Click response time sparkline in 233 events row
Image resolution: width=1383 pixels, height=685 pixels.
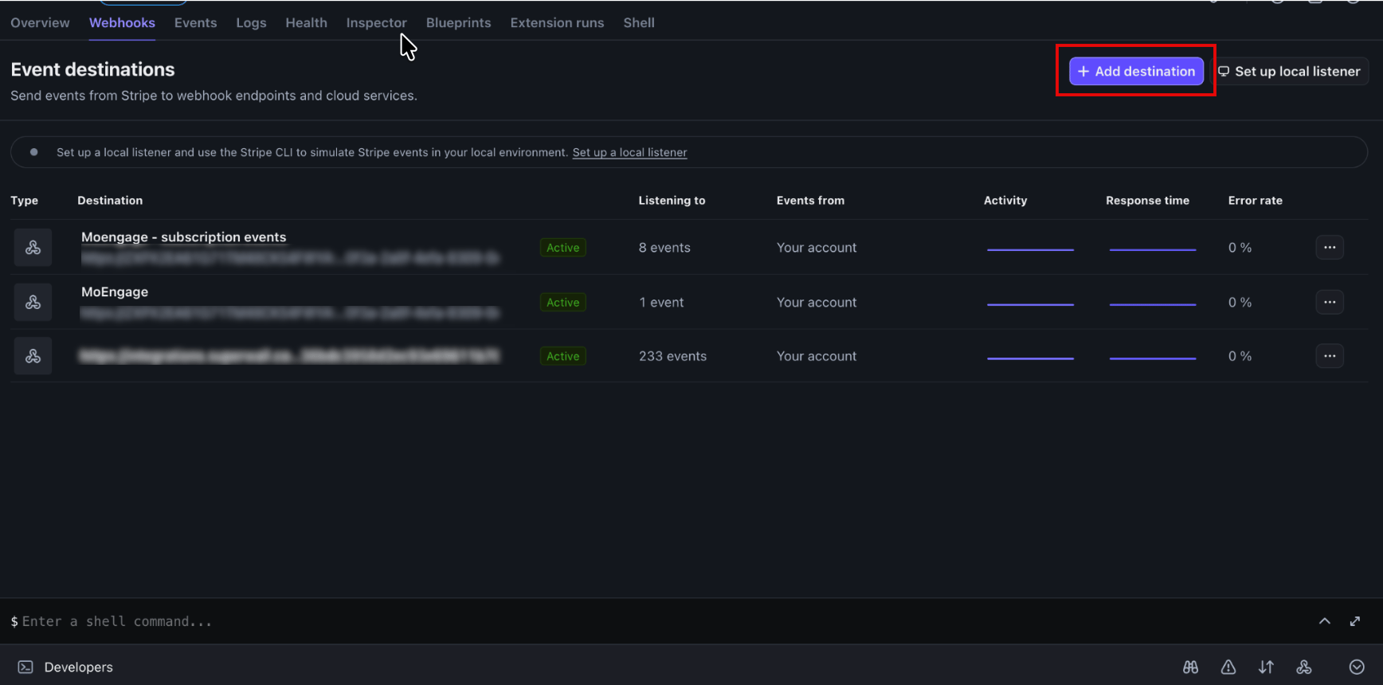click(x=1153, y=358)
